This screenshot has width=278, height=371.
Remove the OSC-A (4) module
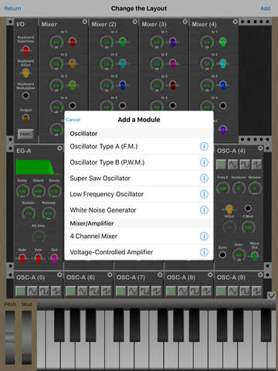260,148
